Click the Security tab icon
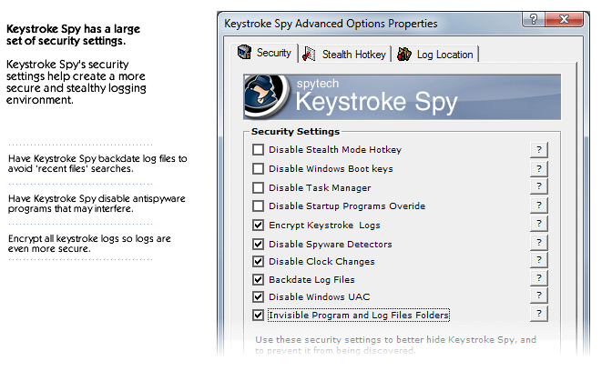Viewport: 612px width, 381px height. pyautogui.click(x=244, y=54)
